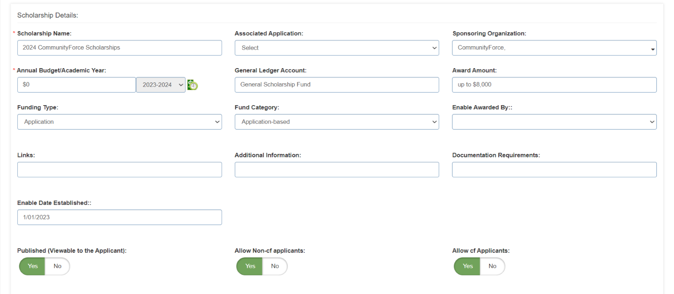674x294 pixels.
Task: Click the Allow cf Applicants label
Action: tap(481, 251)
